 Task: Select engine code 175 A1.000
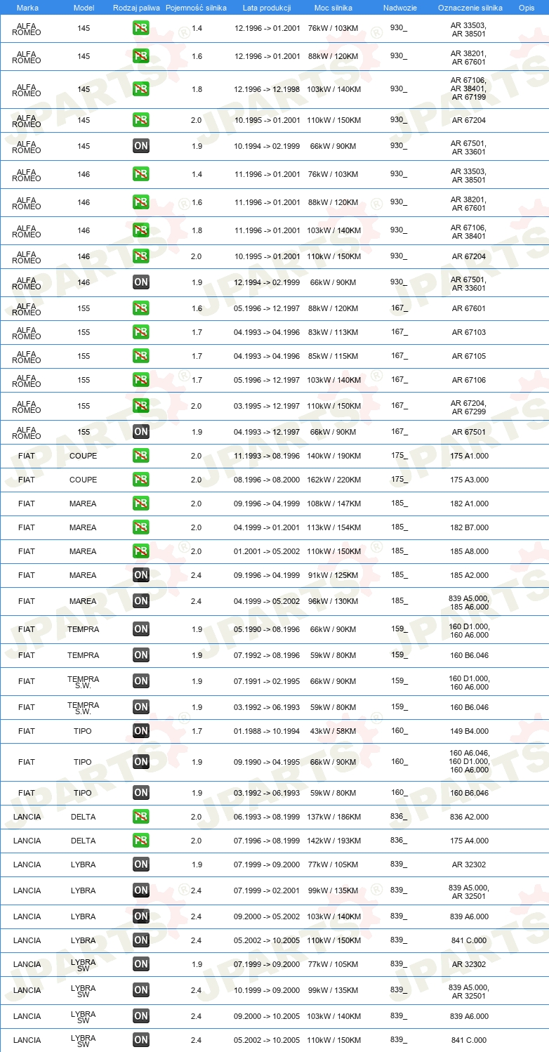click(469, 456)
